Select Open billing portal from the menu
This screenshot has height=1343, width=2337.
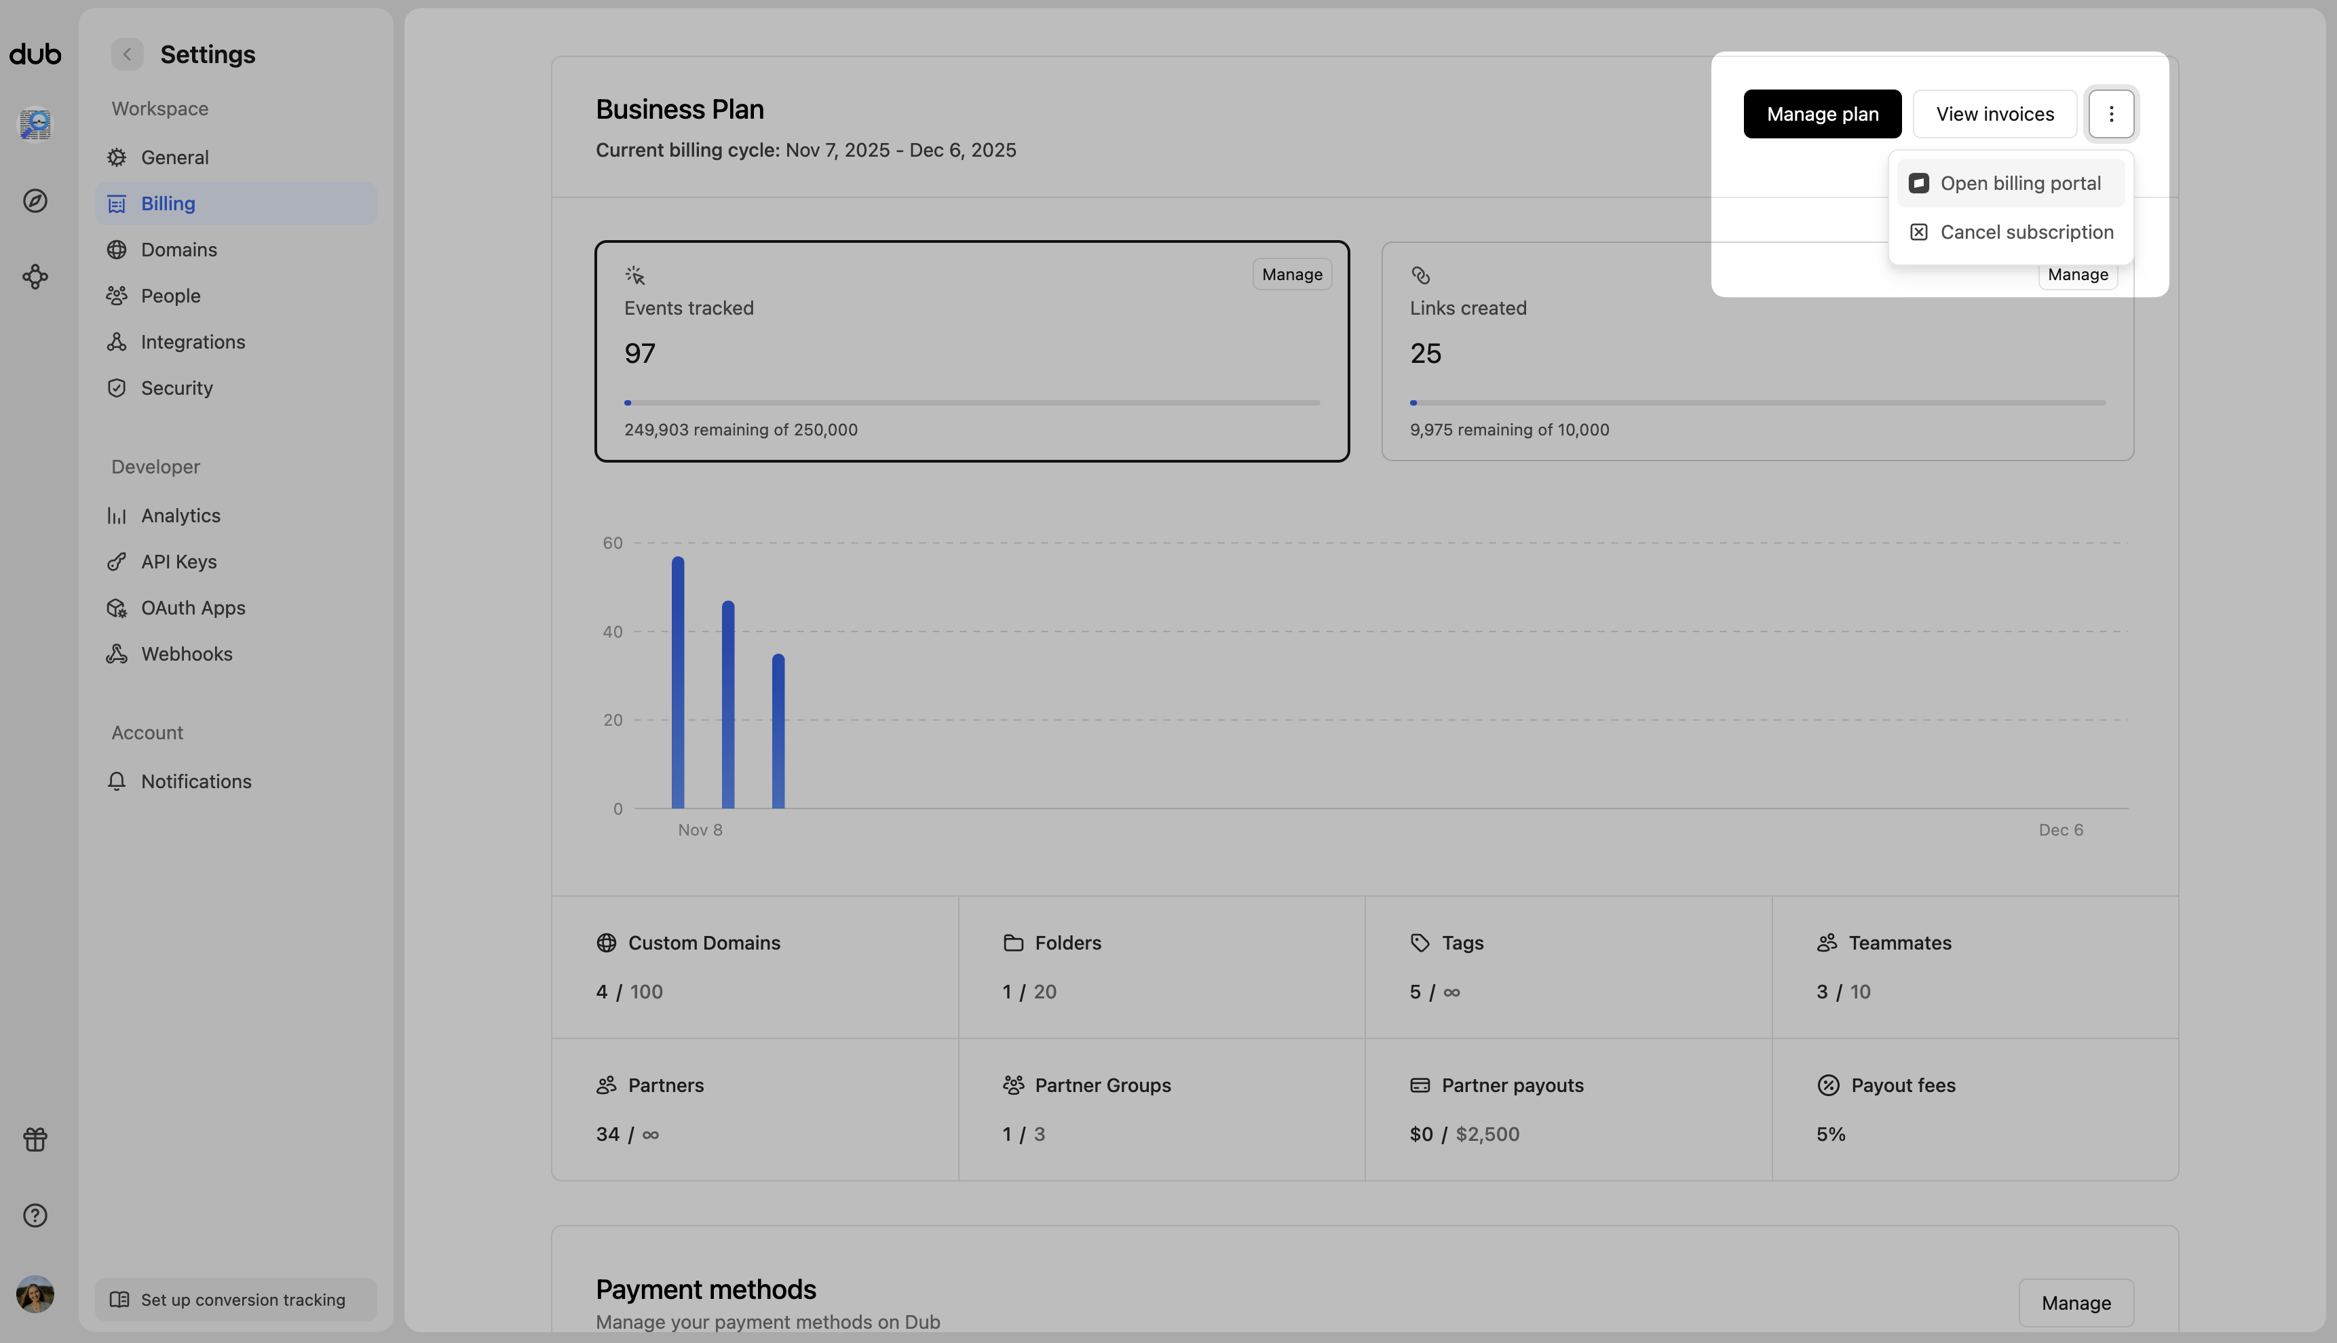click(2022, 182)
